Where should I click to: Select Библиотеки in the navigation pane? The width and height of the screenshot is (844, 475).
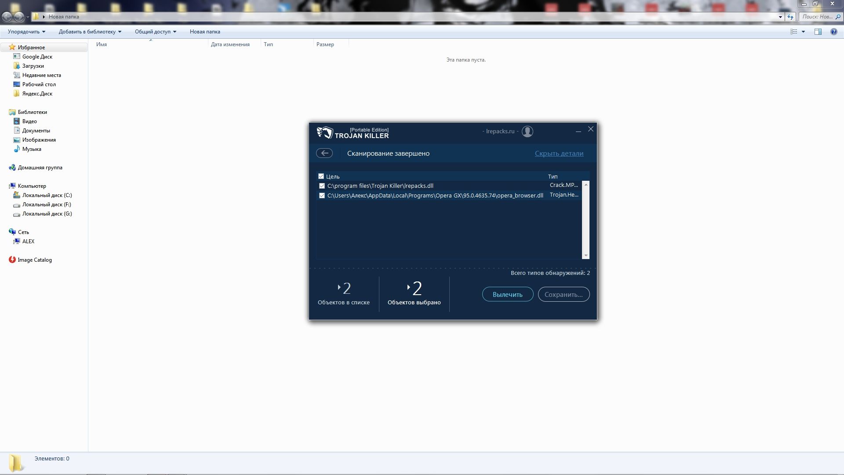[x=32, y=112]
